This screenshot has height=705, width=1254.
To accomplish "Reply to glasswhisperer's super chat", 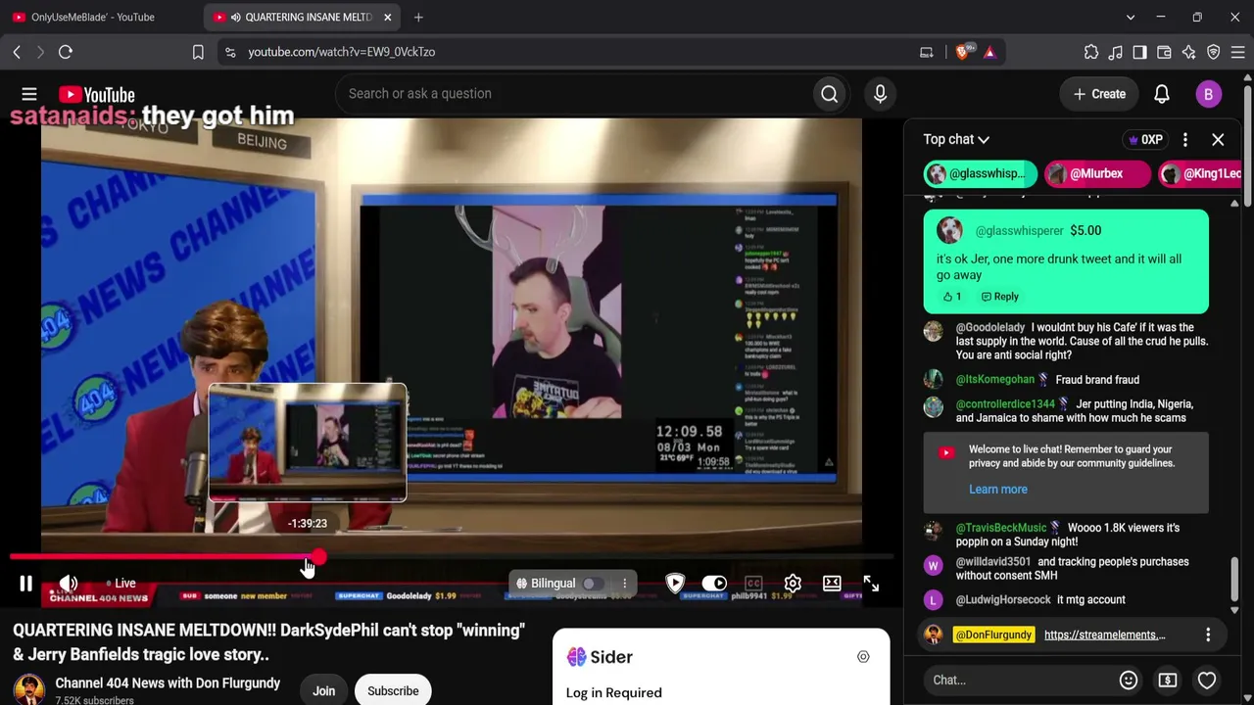I will (x=999, y=297).
